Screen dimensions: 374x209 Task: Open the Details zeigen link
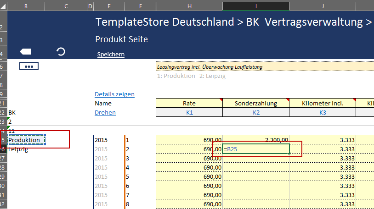pos(114,94)
